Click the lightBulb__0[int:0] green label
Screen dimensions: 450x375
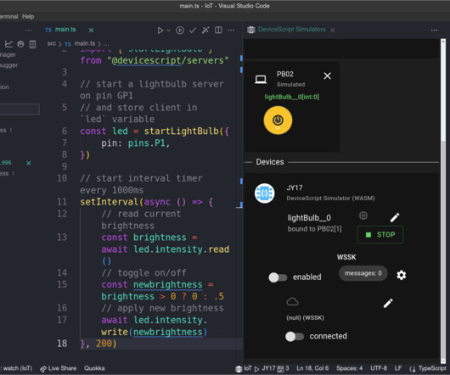291,97
